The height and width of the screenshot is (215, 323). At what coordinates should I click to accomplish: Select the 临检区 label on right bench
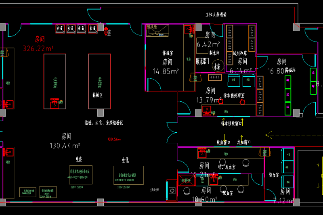point(97,95)
